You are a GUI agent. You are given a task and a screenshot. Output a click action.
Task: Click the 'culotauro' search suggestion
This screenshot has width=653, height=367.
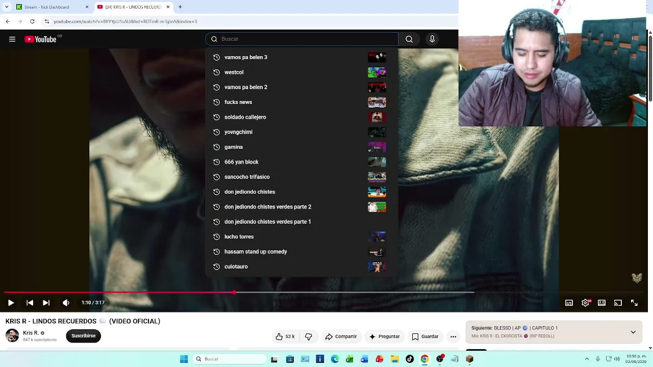tap(302, 267)
